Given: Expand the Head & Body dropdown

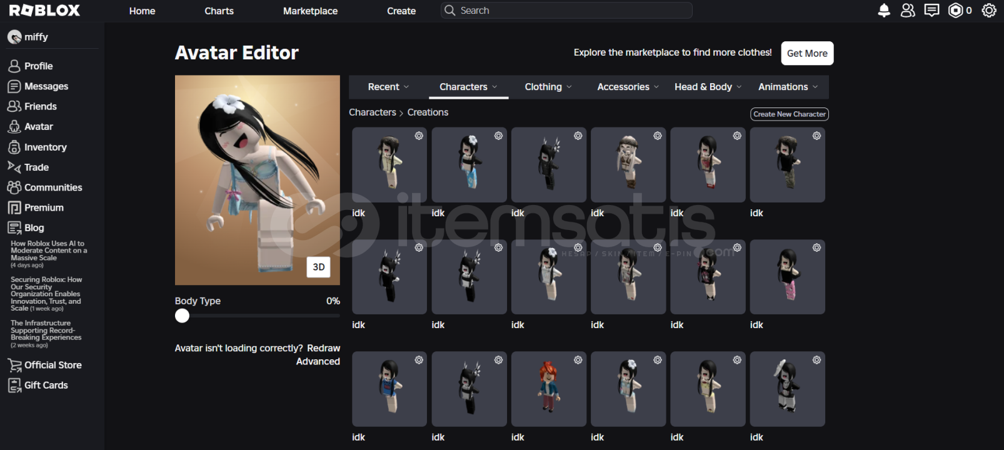Looking at the screenshot, I should click(x=708, y=87).
